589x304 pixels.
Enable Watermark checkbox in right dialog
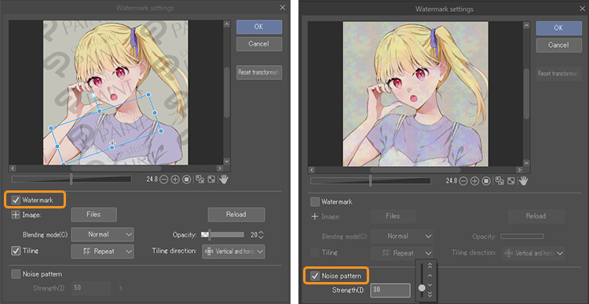coord(315,201)
